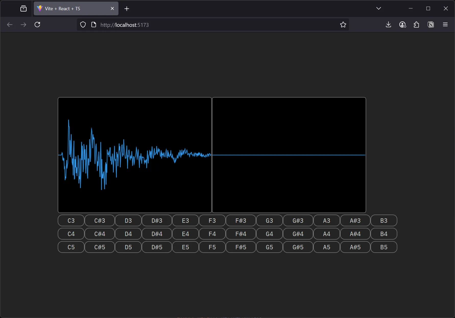The width and height of the screenshot is (455, 318).
Task: Bookmark this page with the star
Action: click(x=343, y=25)
